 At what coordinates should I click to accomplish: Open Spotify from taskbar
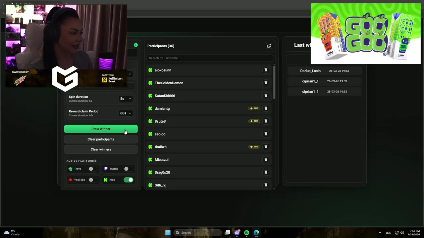246,233
